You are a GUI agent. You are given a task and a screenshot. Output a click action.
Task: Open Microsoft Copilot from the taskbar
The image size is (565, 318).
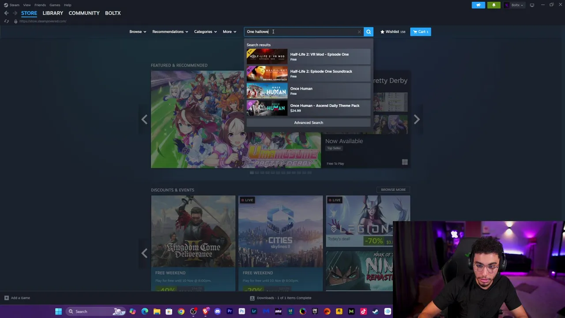coord(132,311)
